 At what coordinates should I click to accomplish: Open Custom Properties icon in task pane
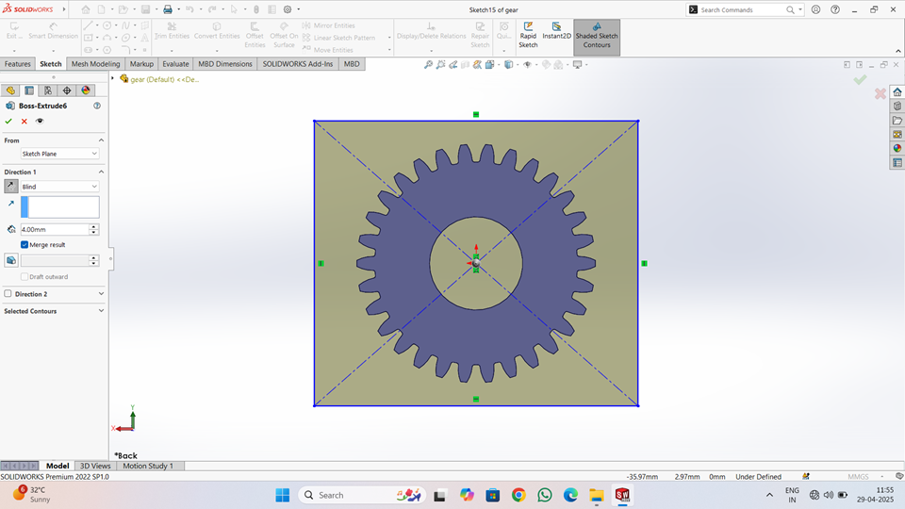click(897, 163)
